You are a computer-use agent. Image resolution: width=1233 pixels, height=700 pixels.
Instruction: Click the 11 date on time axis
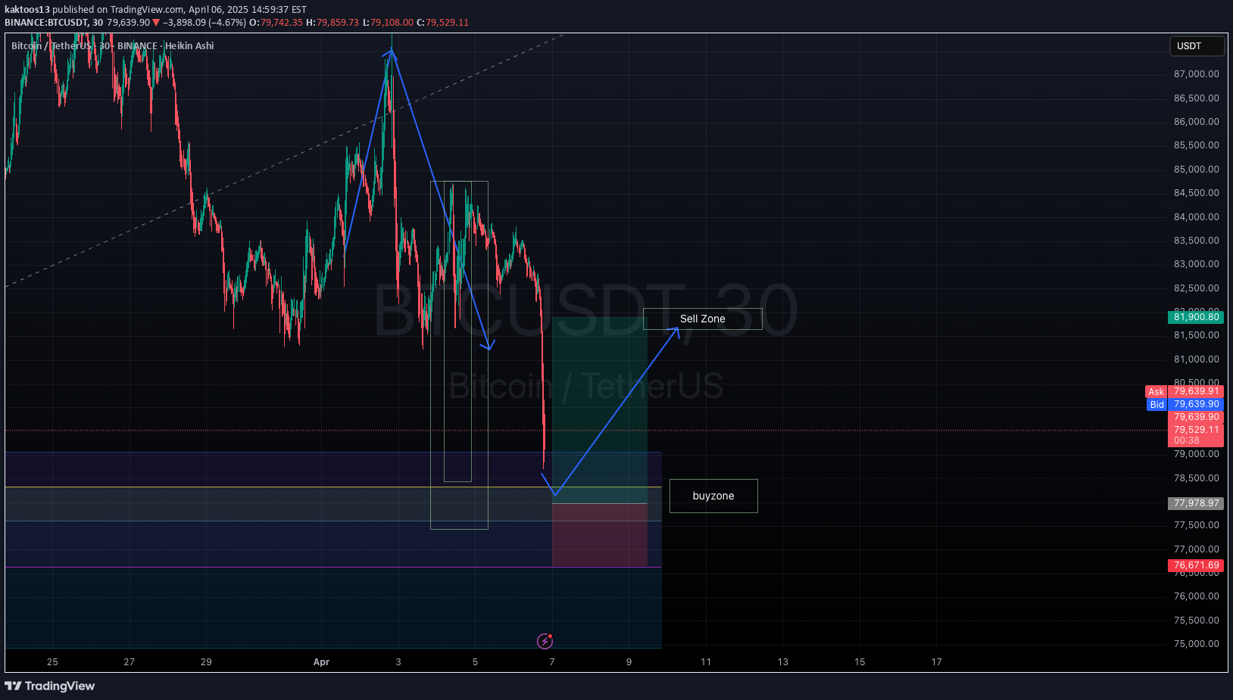[706, 662]
